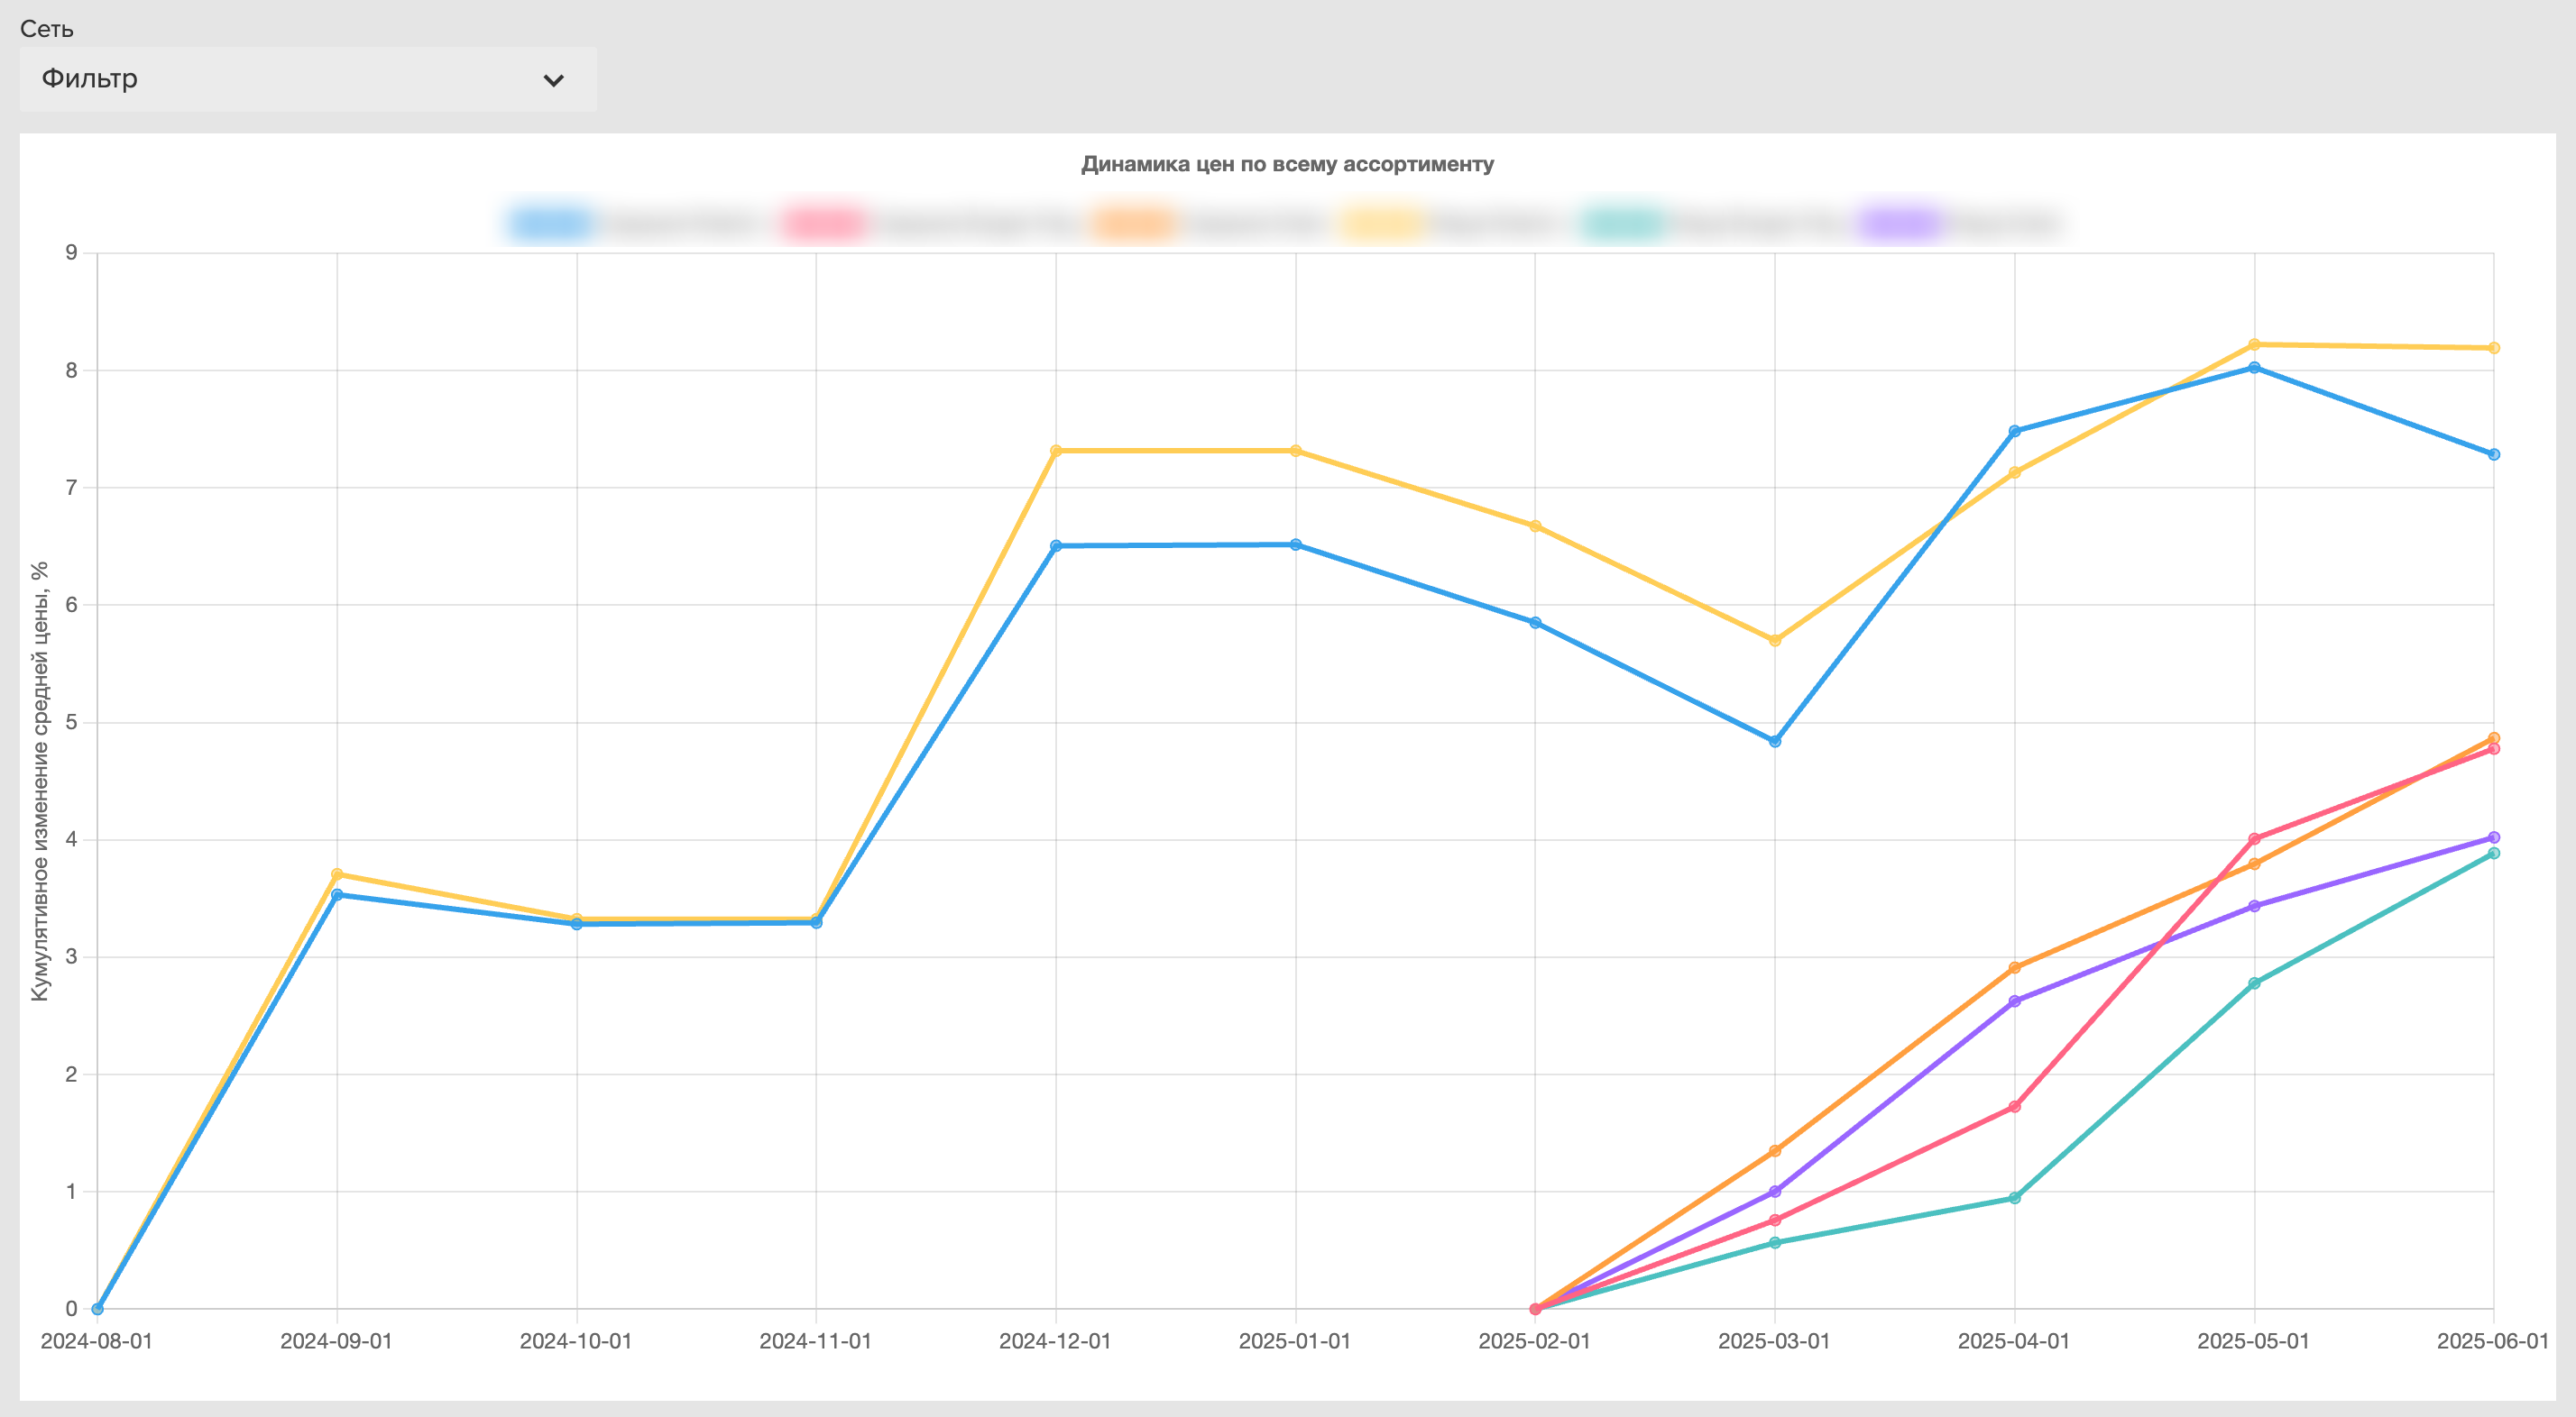
Task: Select orange line point at 2025-04-01
Action: pos(2015,967)
